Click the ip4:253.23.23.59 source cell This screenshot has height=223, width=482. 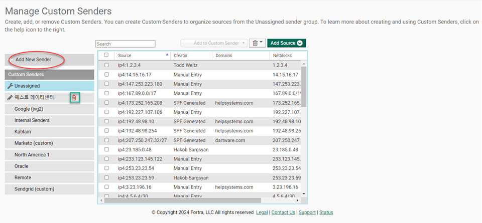(136, 177)
